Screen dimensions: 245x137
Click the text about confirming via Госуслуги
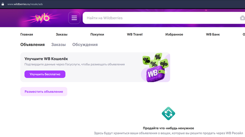click(75, 64)
